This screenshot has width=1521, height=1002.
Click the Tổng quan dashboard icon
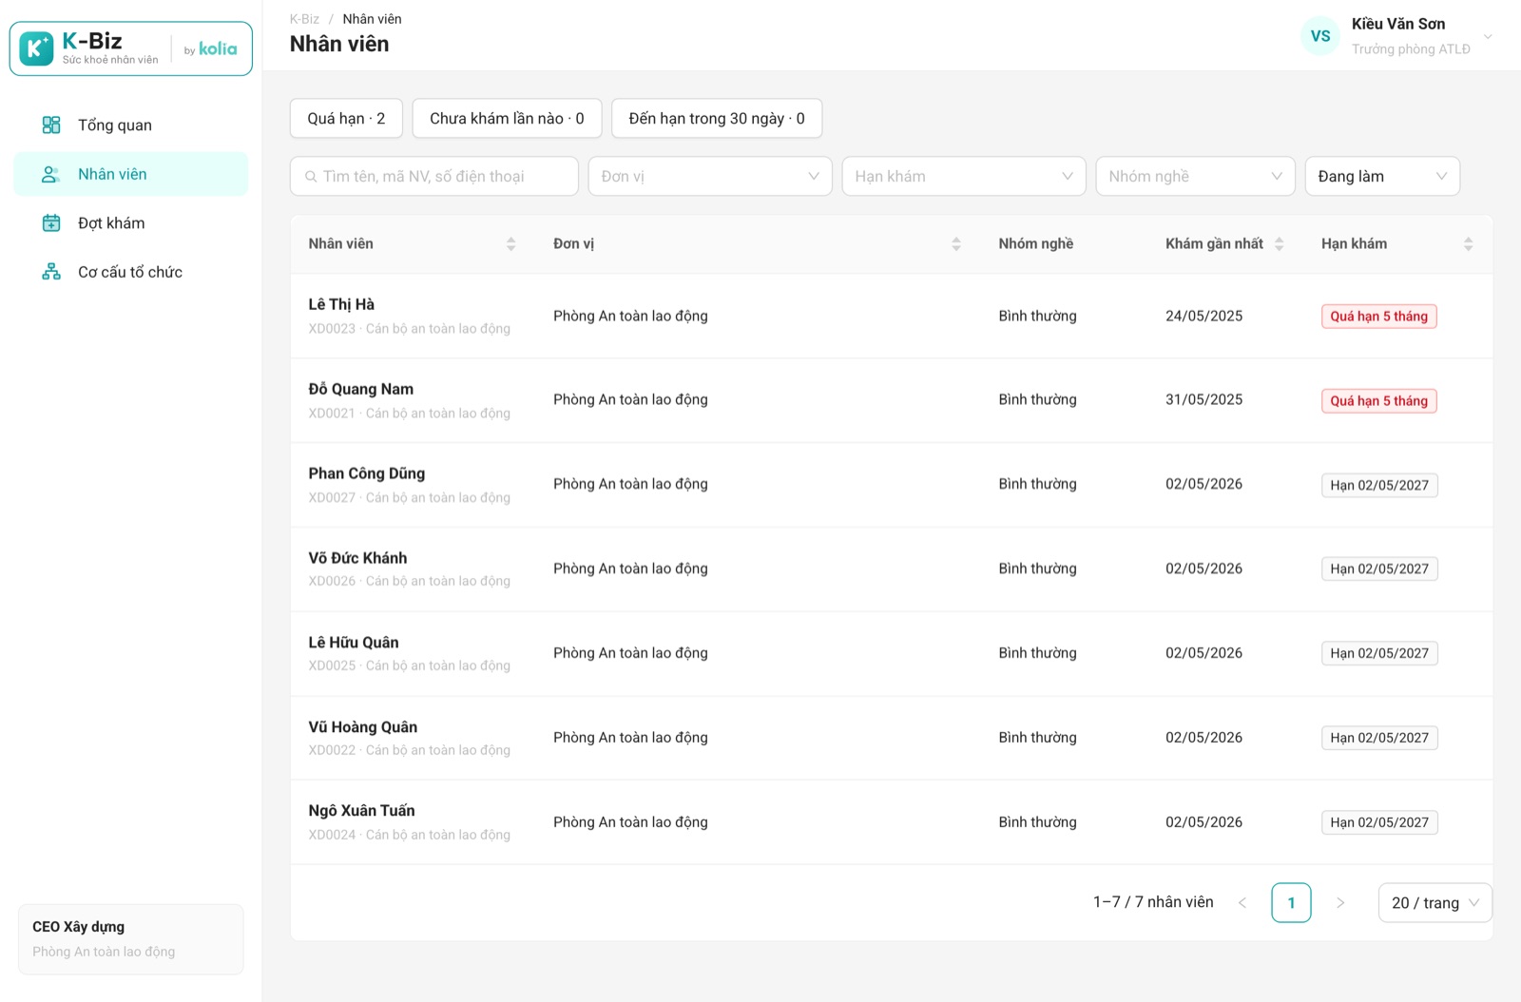pyautogui.click(x=51, y=125)
